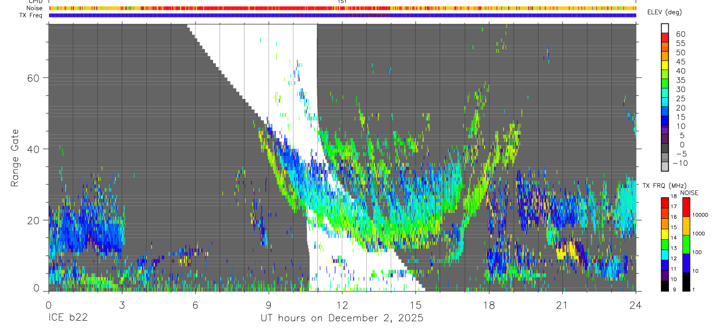The height and width of the screenshot is (330, 715).
Task: Select the red swatch in TX FRQ colorbar
Action: coord(664,203)
